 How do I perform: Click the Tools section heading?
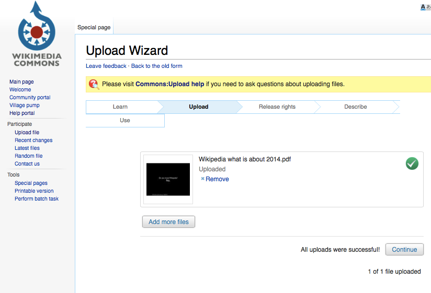(x=14, y=175)
